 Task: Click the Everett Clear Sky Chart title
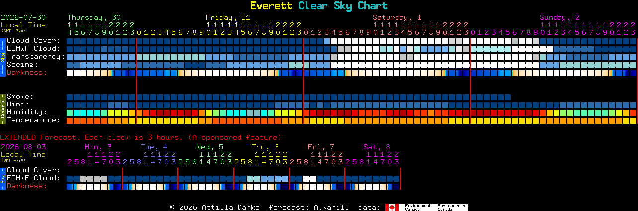(319, 6)
